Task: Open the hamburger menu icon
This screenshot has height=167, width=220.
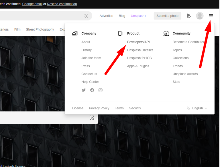Action: pos(211,16)
